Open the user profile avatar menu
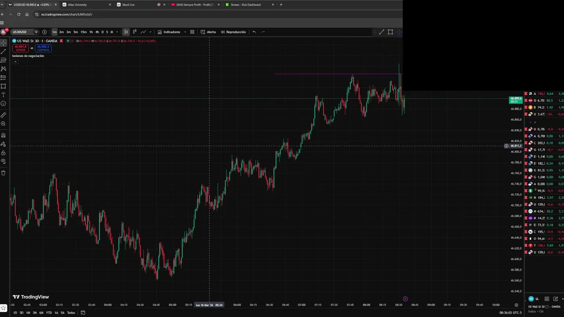This screenshot has width=564, height=317. pyautogui.click(x=4, y=32)
